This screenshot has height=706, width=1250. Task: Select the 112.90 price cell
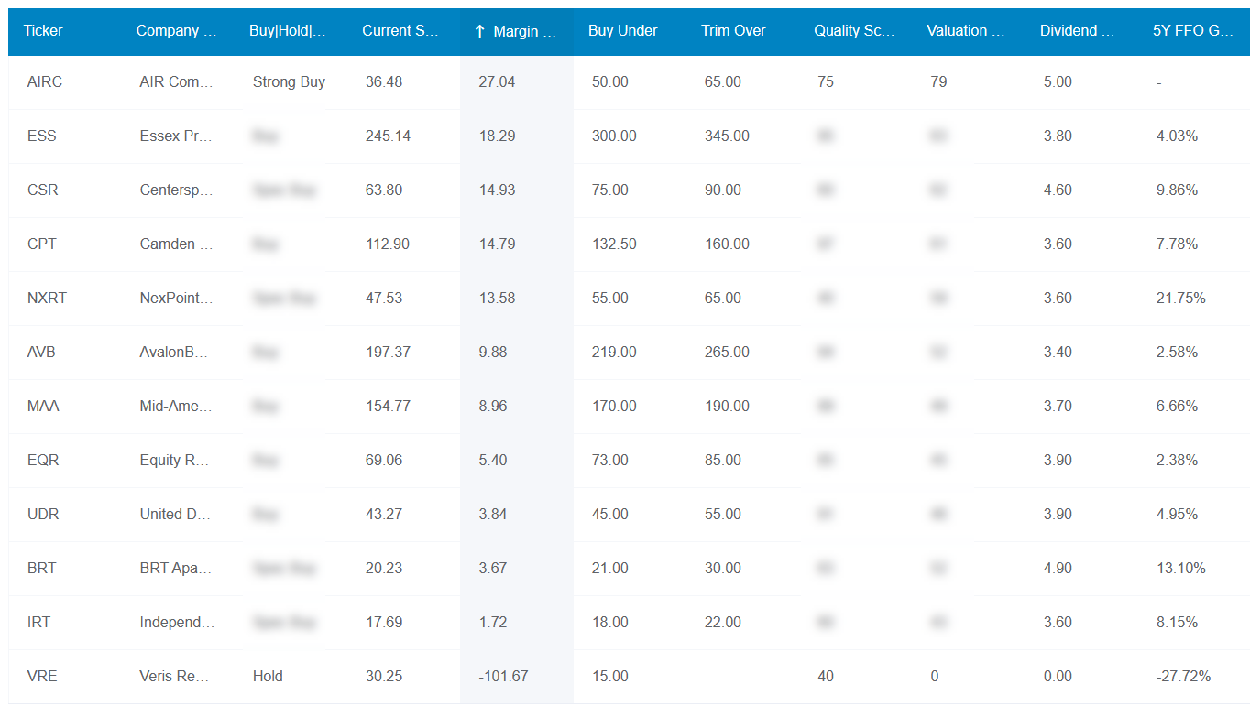click(x=388, y=244)
